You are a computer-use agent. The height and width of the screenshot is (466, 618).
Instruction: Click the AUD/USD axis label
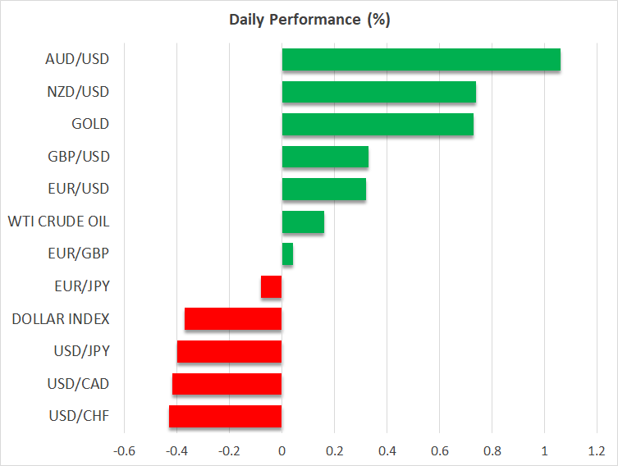[x=78, y=59]
